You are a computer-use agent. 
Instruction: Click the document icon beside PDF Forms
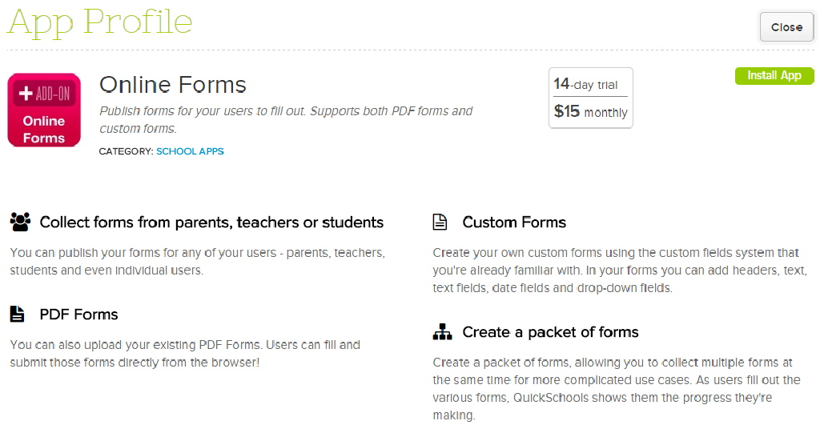coord(17,314)
